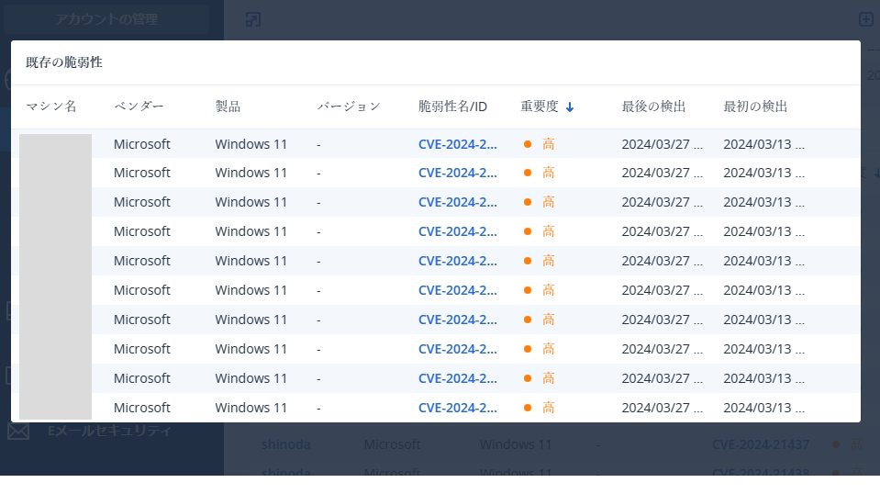Click the plus icon in background toolbar

pos(866,19)
